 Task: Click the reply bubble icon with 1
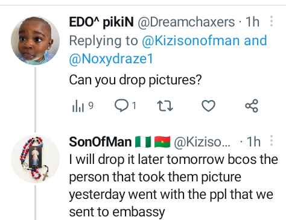pyautogui.click(x=125, y=106)
